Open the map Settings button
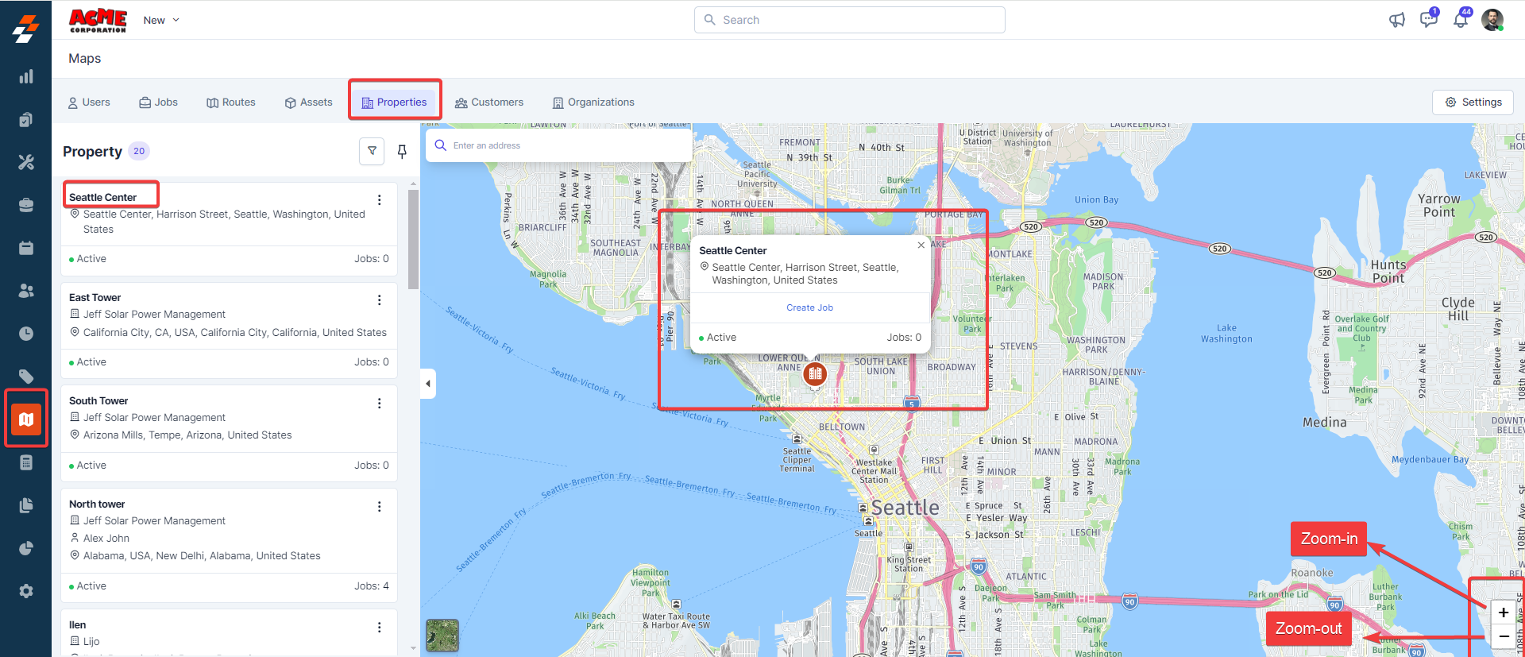 (1473, 102)
